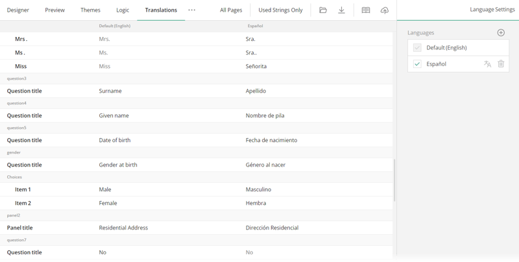The image size is (519, 262).
Task: Select the 'question3' group header row
Action: (x=197, y=78)
